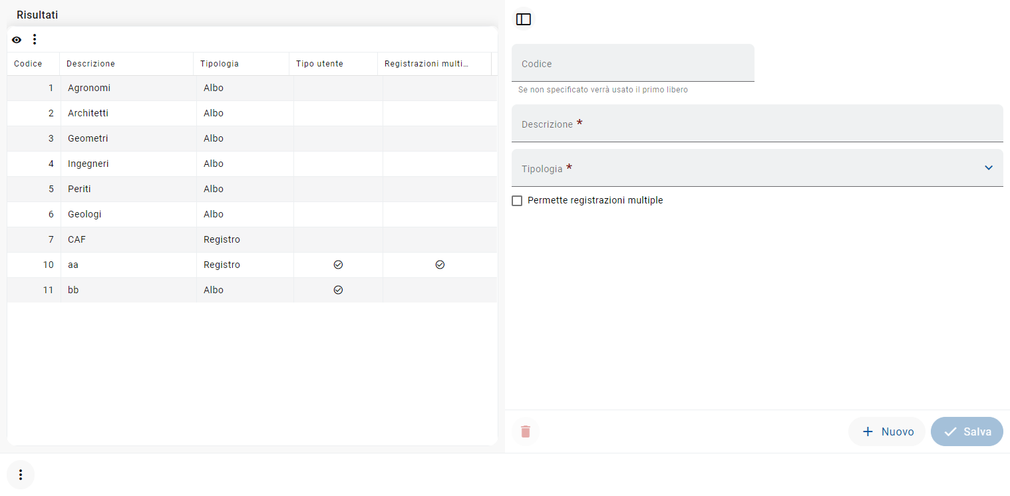
Task: Click code cell 7
Action: 34,239
